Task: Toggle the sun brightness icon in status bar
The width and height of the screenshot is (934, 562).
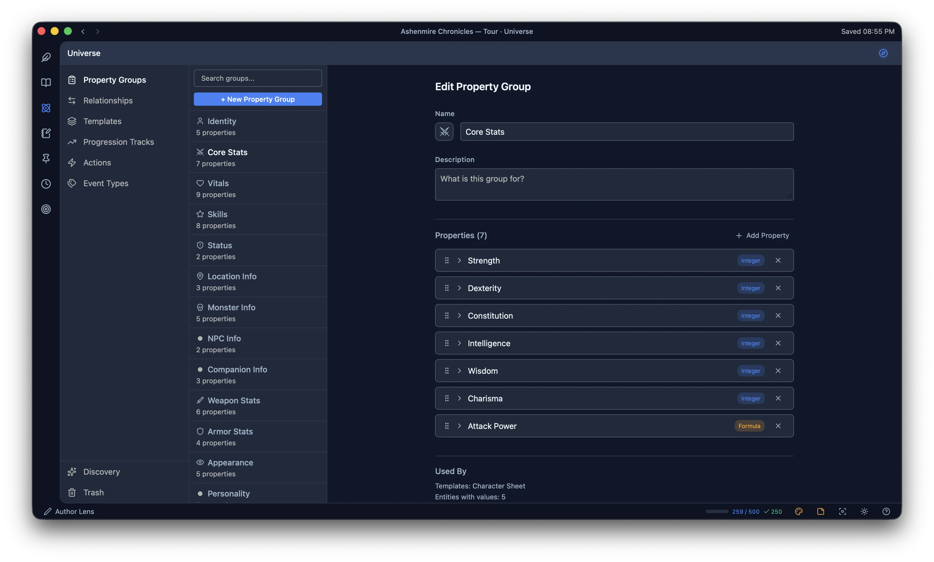Action: click(864, 511)
